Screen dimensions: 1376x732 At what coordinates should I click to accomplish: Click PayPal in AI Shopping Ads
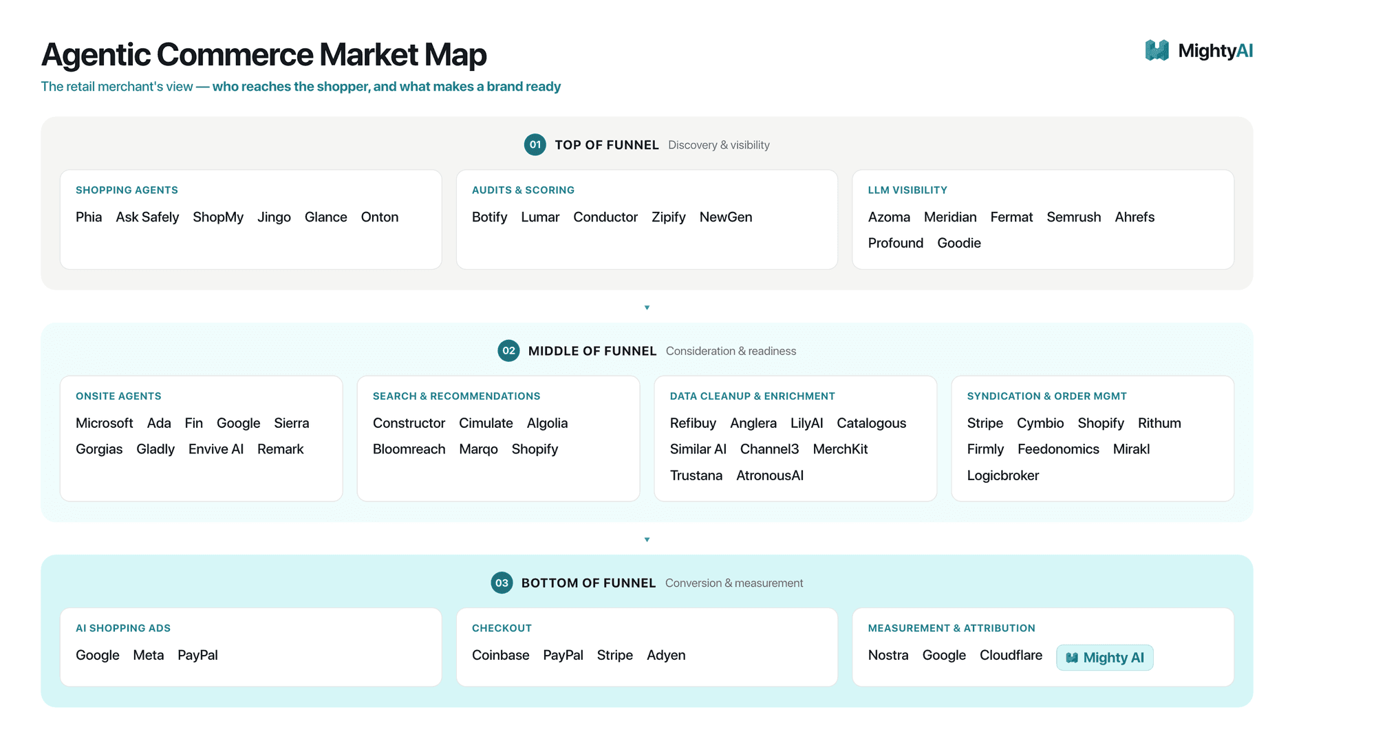point(197,655)
